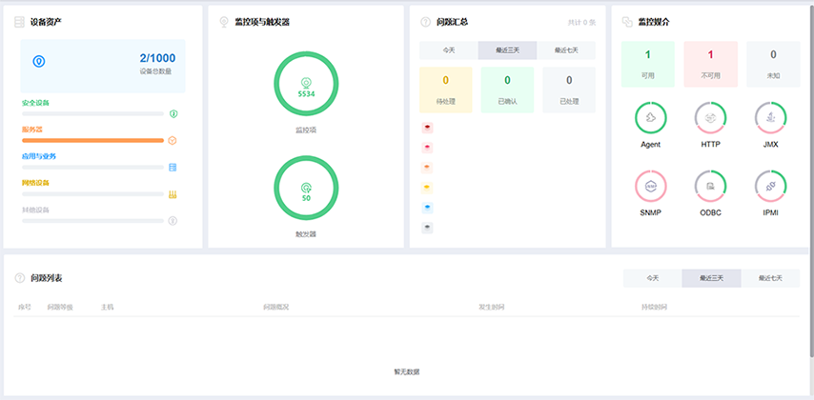This screenshot has height=400, width=814.
Task: Click the yellow severity level icon
Action: (427, 188)
